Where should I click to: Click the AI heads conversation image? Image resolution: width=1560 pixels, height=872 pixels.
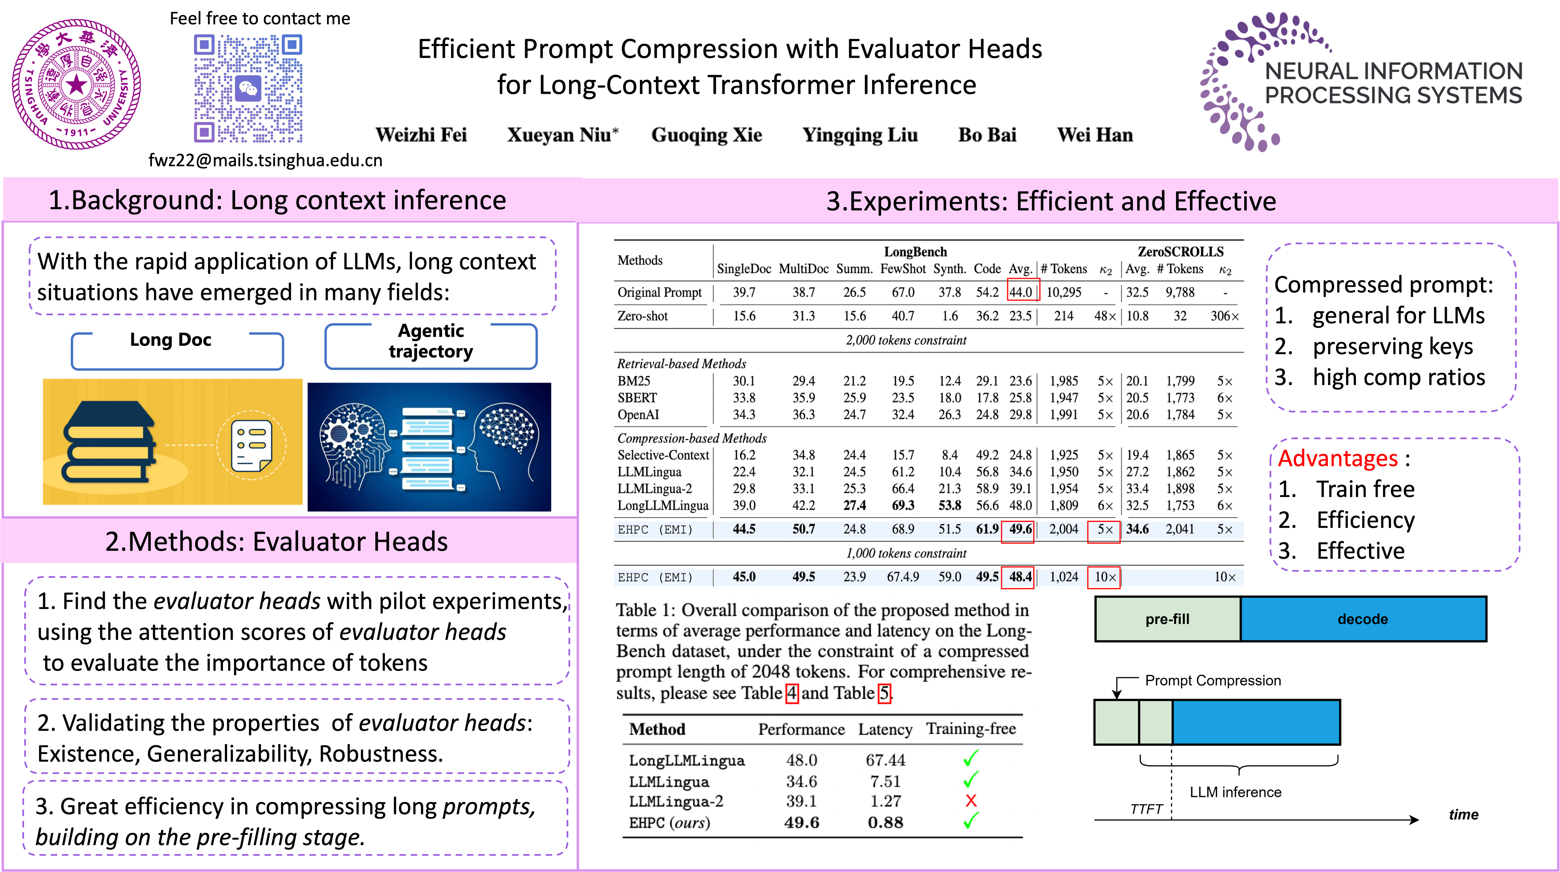click(x=429, y=447)
